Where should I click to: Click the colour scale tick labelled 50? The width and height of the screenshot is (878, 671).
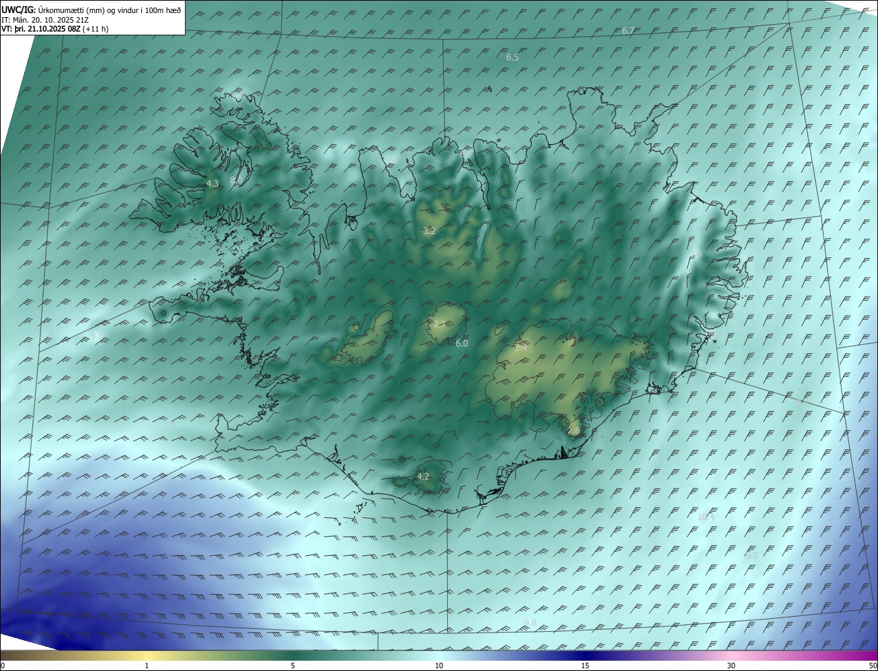tap(873, 666)
